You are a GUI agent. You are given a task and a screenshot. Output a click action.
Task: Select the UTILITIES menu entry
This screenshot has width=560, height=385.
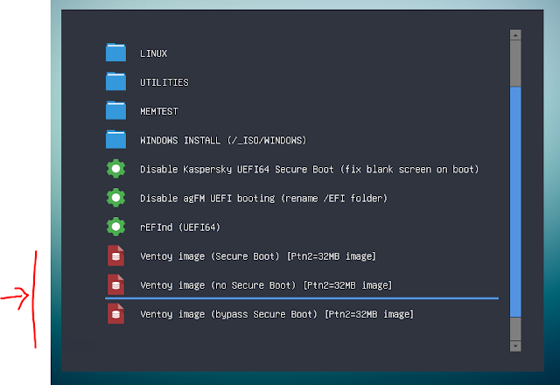(164, 82)
